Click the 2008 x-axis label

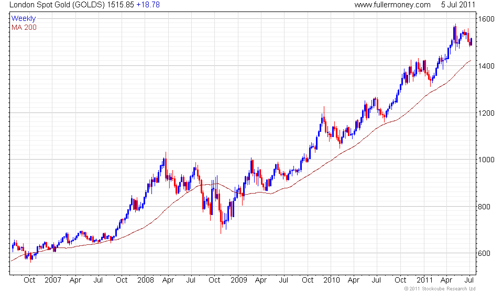pyautogui.click(x=146, y=280)
